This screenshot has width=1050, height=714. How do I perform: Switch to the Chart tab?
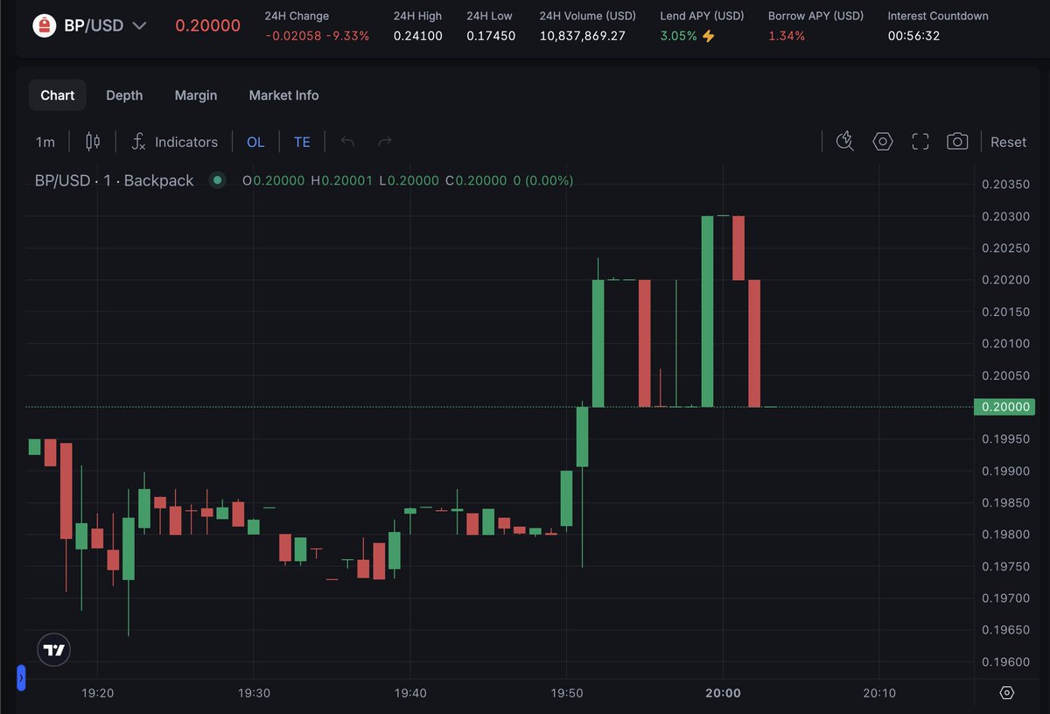click(x=58, y=95)
